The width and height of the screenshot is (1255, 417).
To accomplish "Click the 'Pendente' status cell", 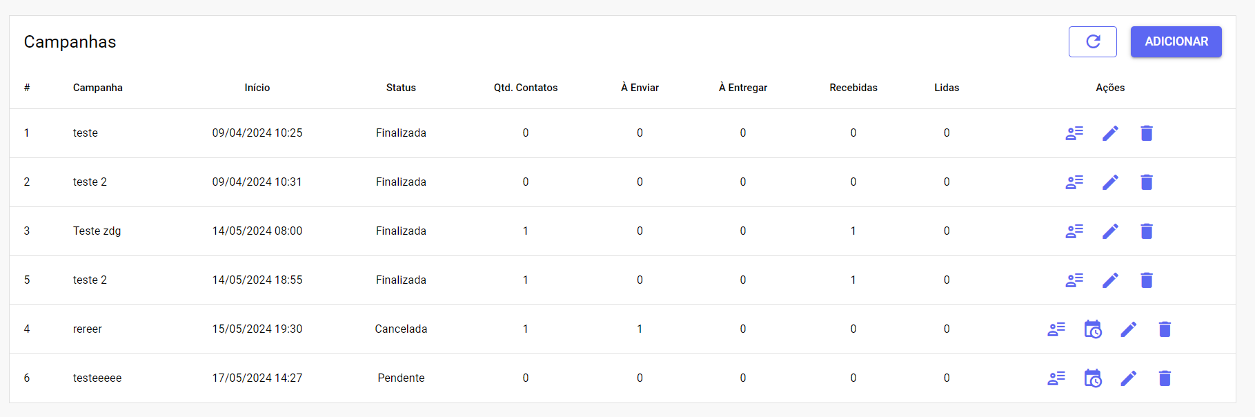I will pos(401,378).
